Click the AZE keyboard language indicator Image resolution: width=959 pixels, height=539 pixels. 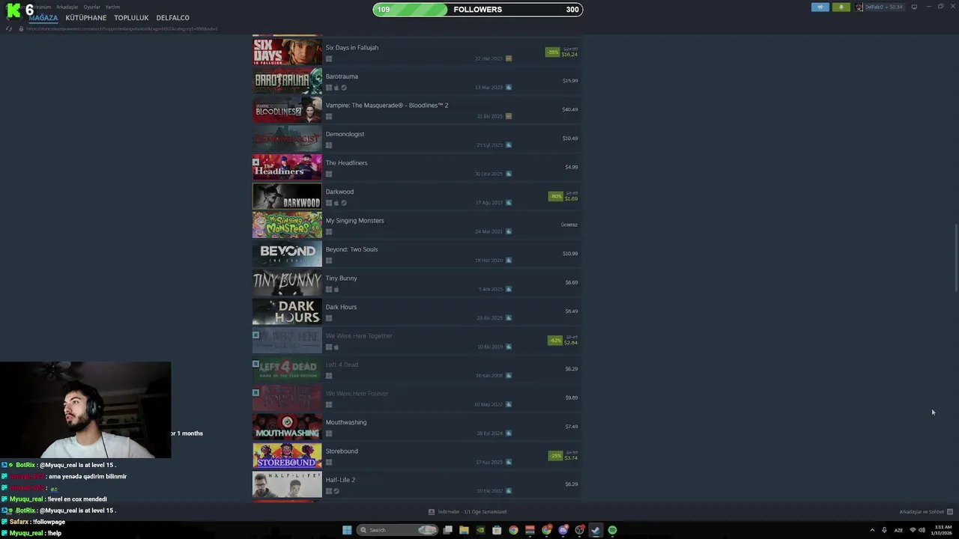coord(898,530)
